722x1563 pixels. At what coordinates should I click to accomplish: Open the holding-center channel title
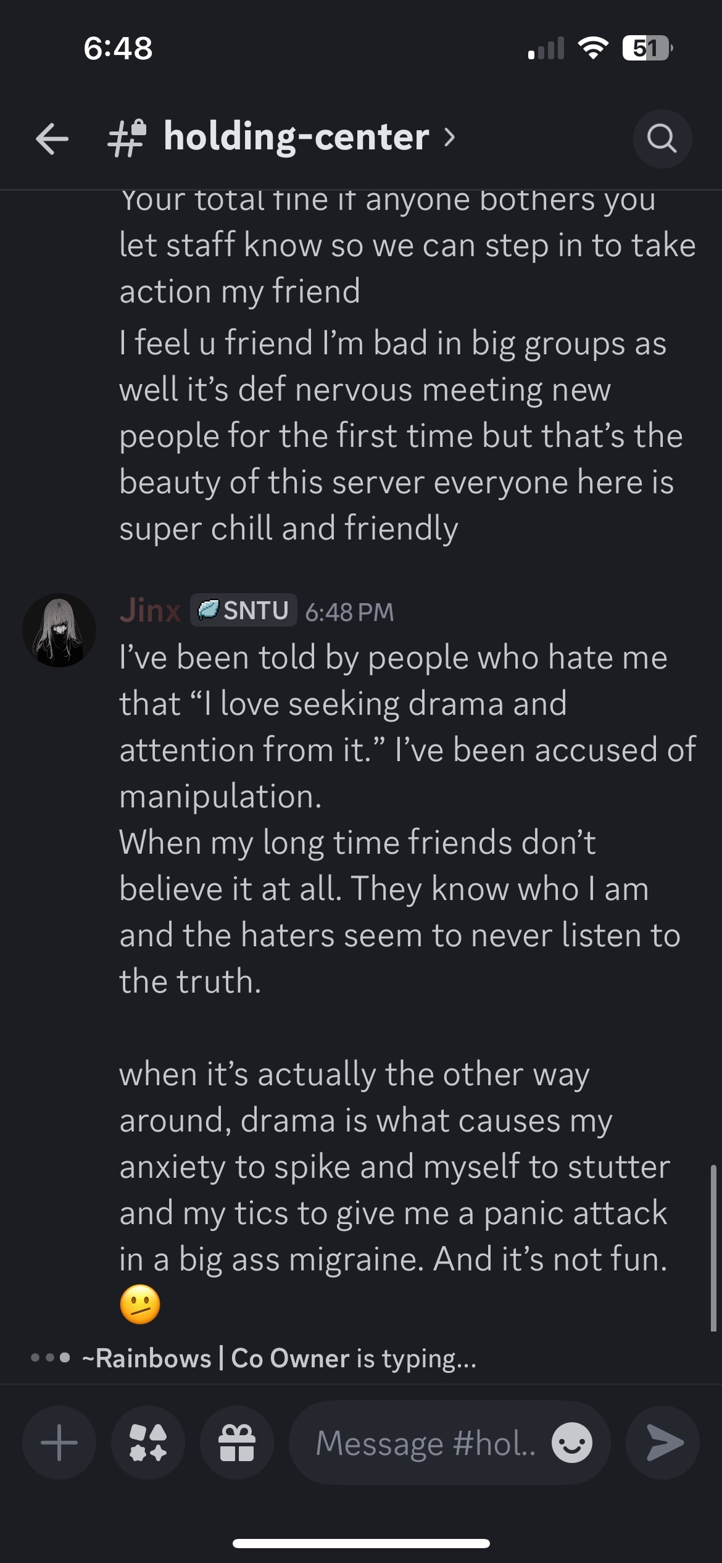coord(296,137)
